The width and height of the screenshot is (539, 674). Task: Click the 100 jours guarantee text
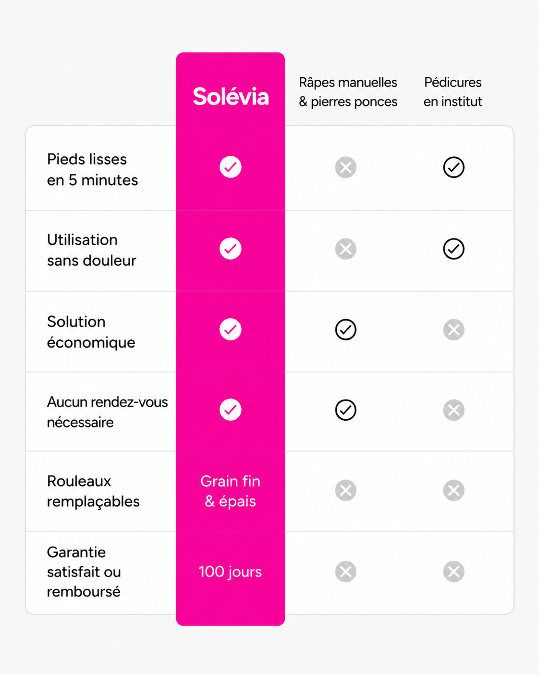(x=231, y=572)
